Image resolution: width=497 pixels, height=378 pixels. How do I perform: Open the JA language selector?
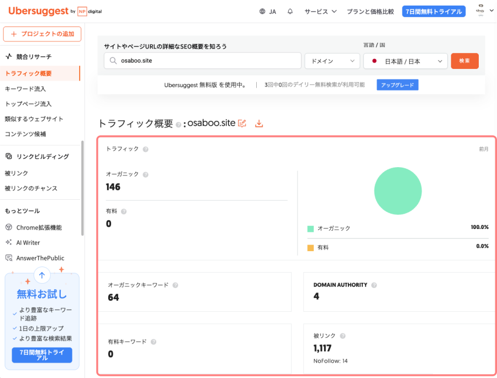pos(268,12)
